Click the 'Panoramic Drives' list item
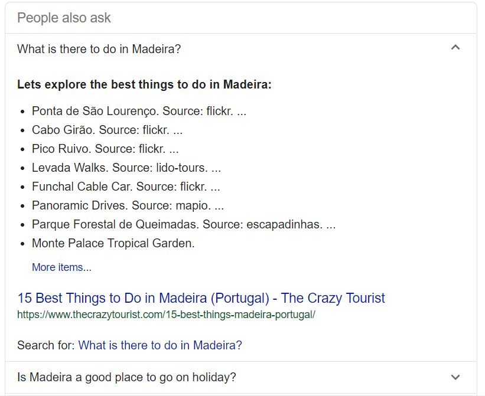 click(x=128, y=205)
